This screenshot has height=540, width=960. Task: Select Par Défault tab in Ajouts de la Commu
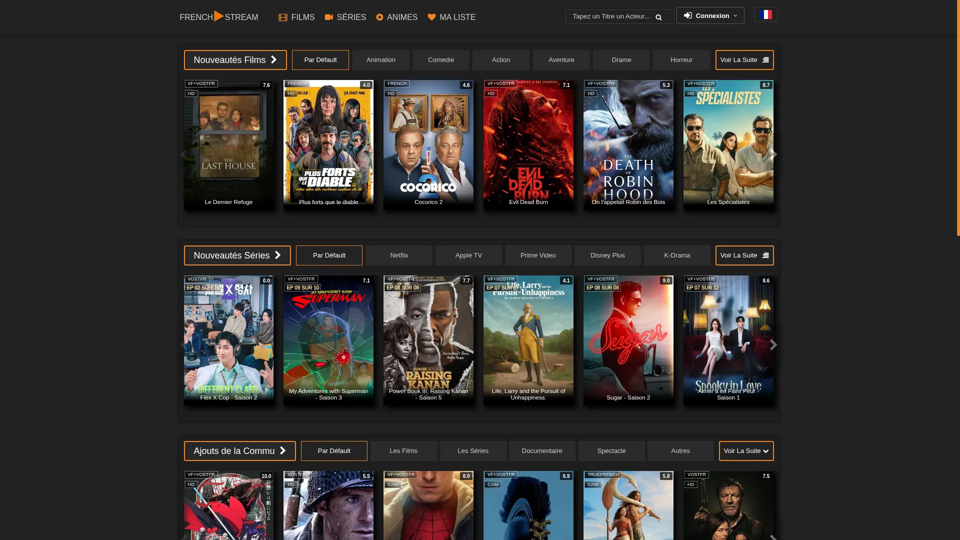point(334,451)
